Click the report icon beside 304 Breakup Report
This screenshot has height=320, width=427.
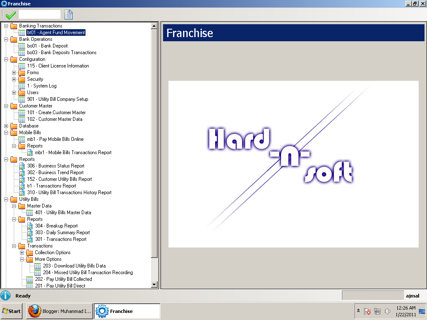[30, 226]
